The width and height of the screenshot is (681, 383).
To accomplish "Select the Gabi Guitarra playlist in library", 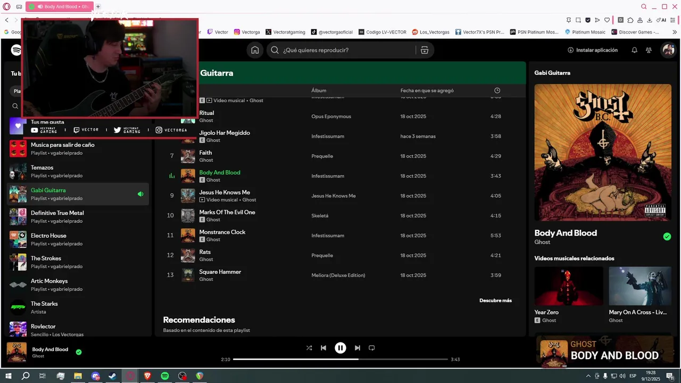I will [x=78, y=194].
